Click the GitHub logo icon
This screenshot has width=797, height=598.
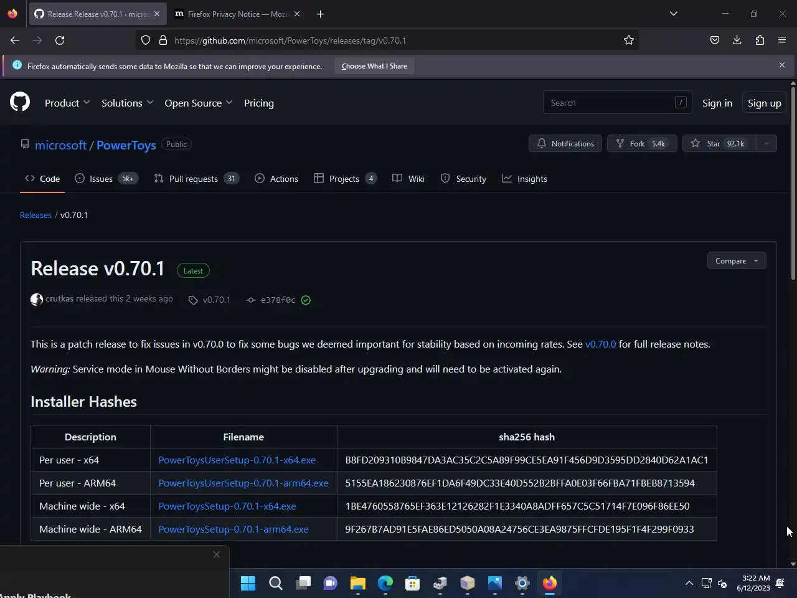click(x=20, y=102)
